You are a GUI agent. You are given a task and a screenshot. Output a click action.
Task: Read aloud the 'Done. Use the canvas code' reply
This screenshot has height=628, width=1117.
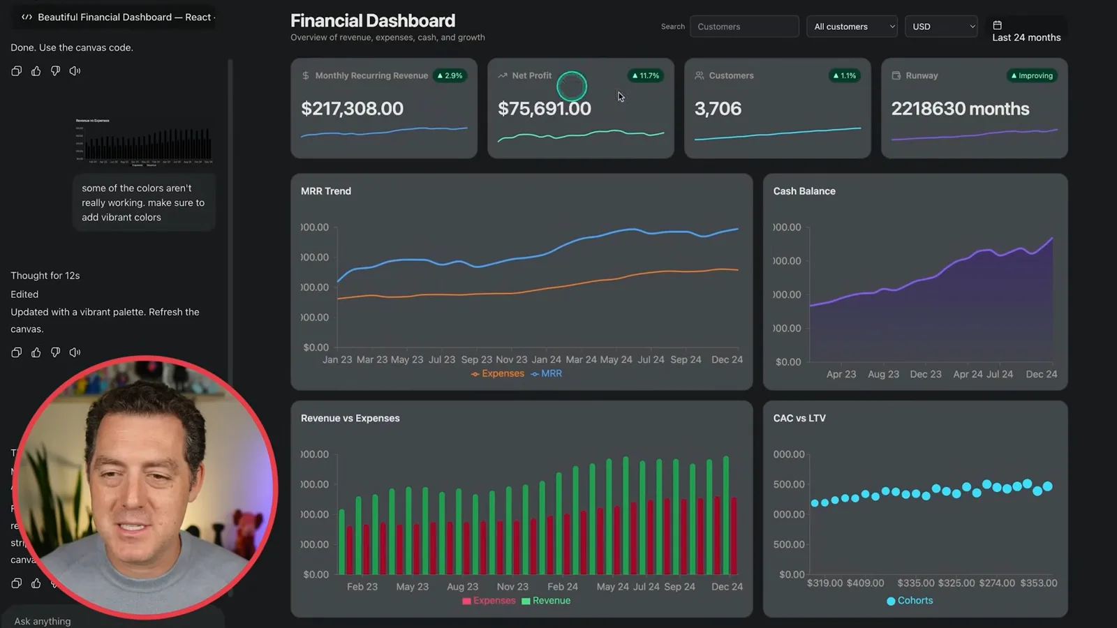tap(75, 71)
